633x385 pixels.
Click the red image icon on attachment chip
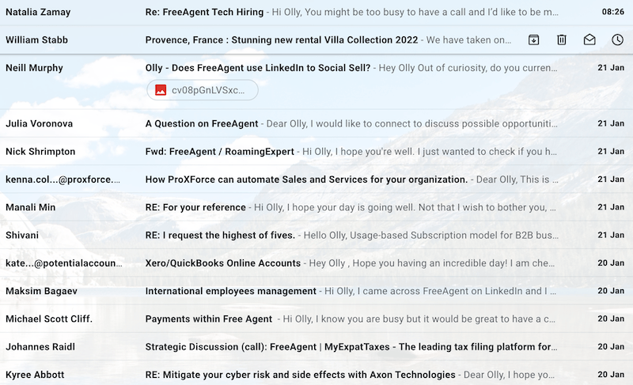coord(161,91)
